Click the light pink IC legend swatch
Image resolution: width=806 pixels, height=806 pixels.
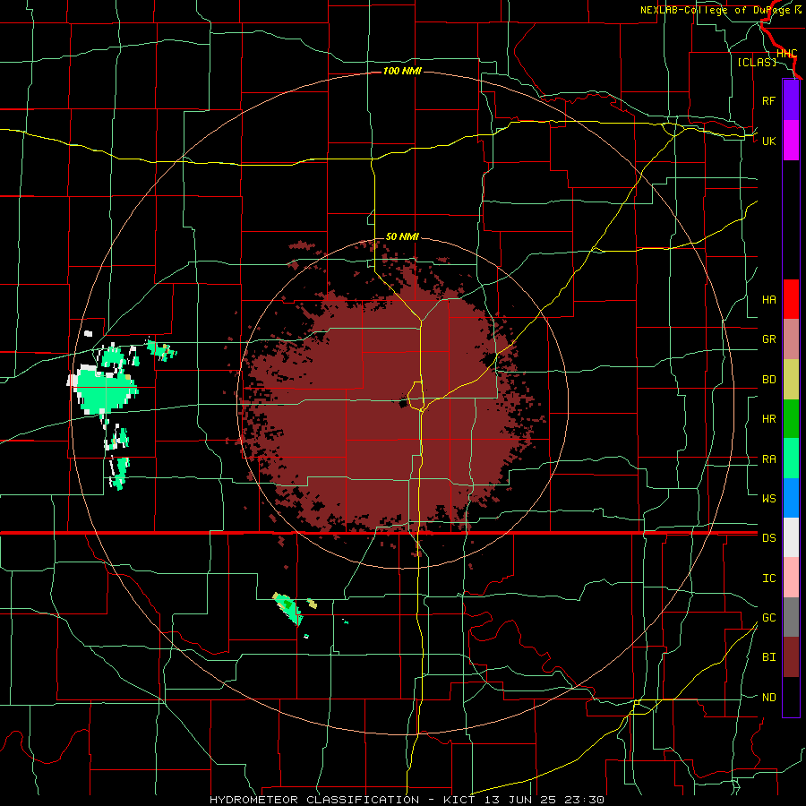click(791, 578)
